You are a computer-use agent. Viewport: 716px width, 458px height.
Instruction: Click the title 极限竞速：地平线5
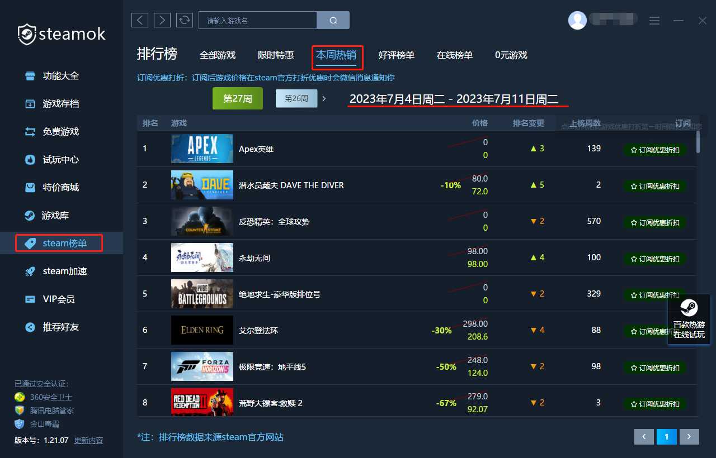[272, 367]
